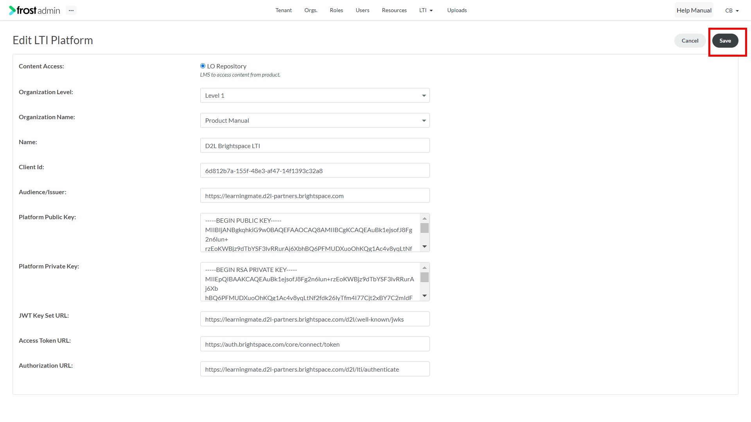Image resolution: width=751 pixels, height=422 pixels.
Task: Click the Organization Name label
Action: point(47,117)
